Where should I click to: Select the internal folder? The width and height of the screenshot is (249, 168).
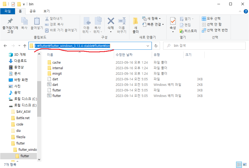point(55,68)
